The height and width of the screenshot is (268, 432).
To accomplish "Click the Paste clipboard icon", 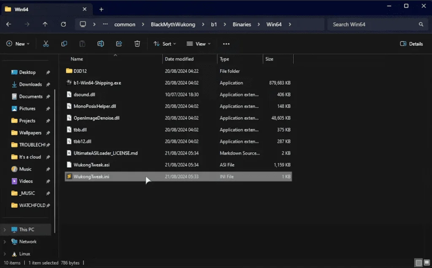I will tap(82, 44).
